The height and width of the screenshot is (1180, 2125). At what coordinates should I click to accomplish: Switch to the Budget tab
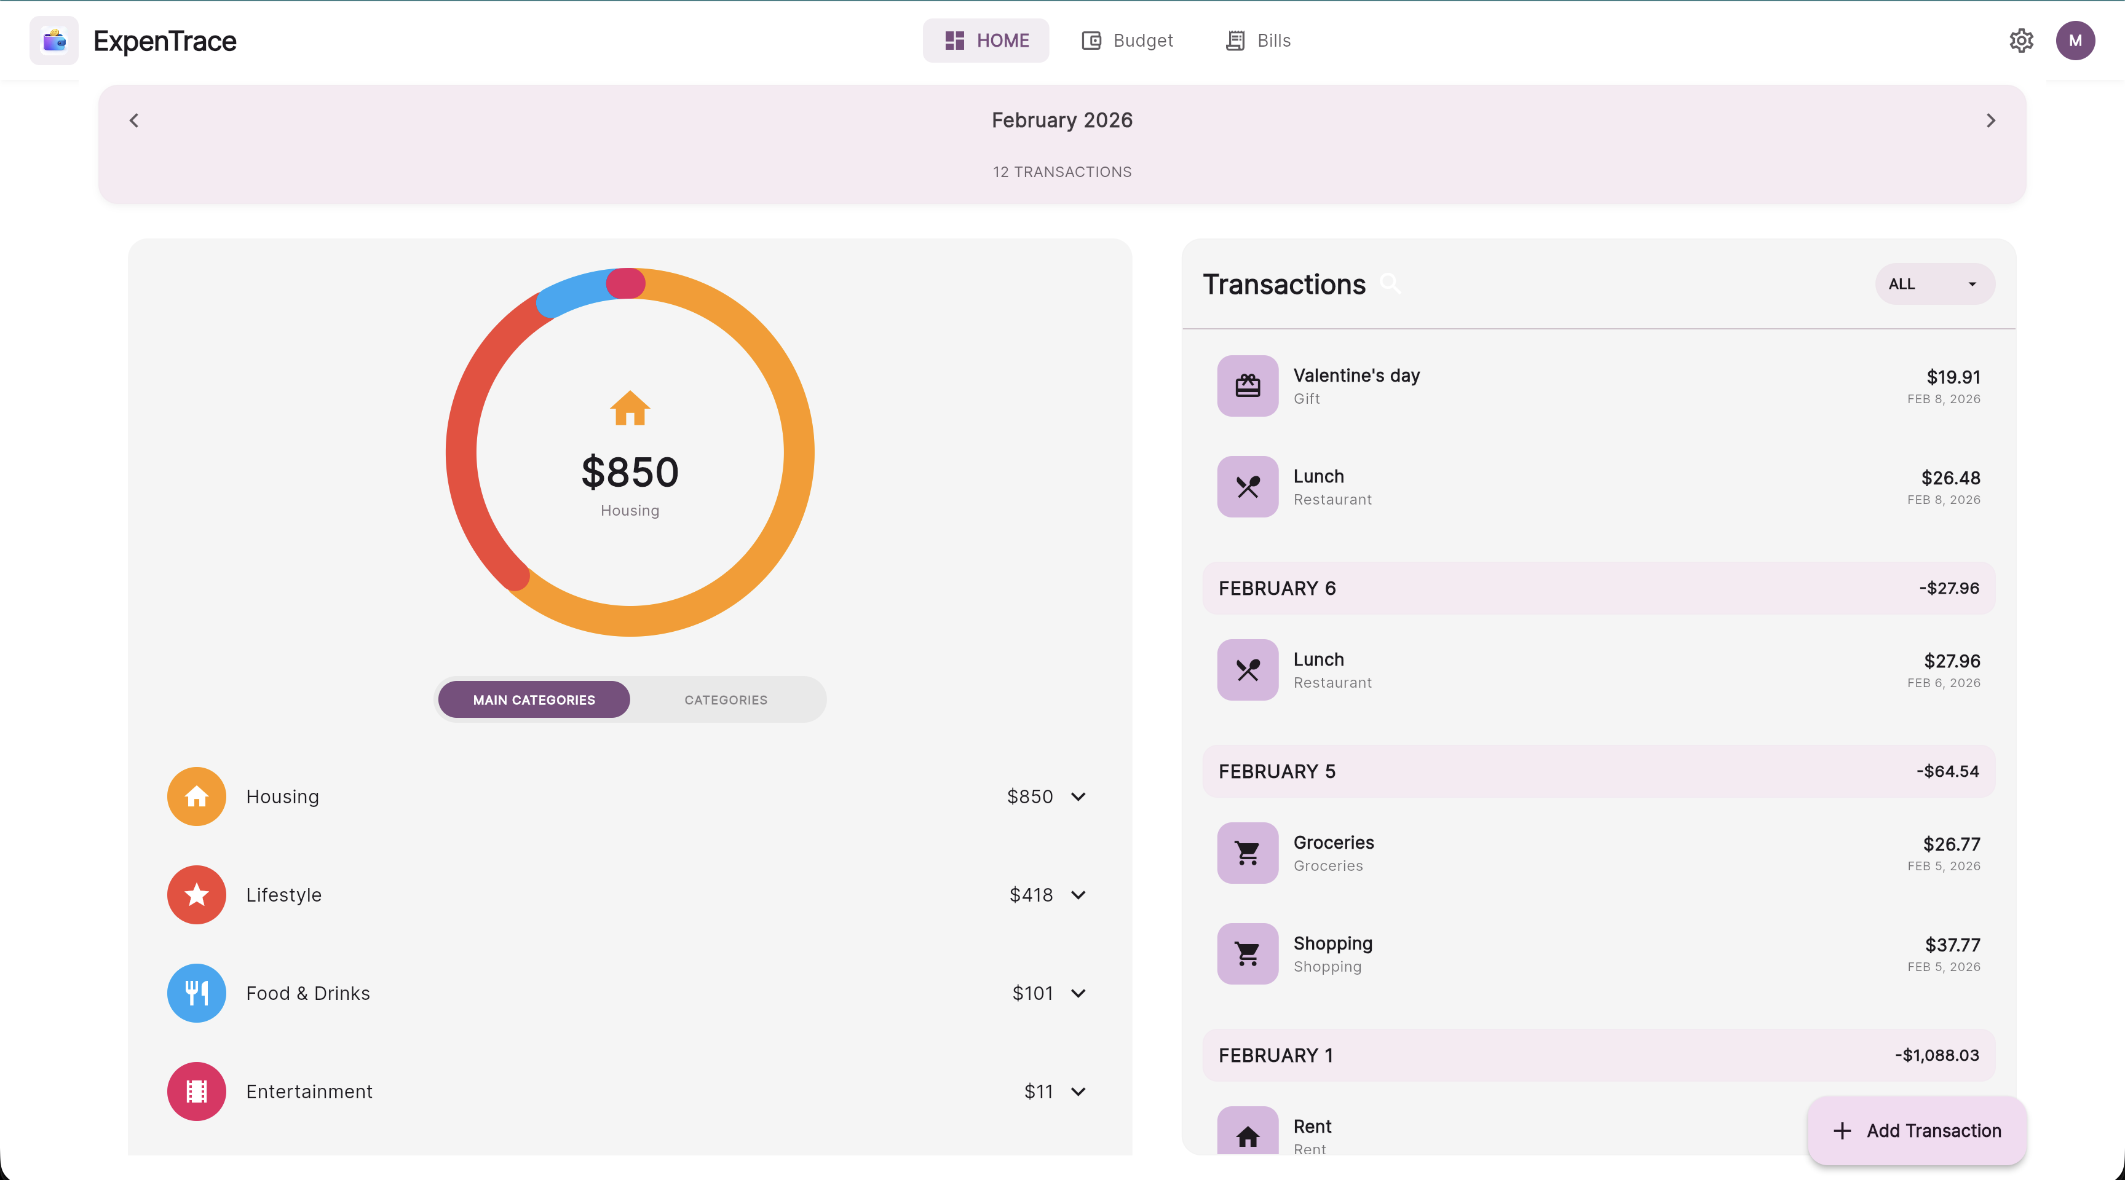(x=1127, y=41)
